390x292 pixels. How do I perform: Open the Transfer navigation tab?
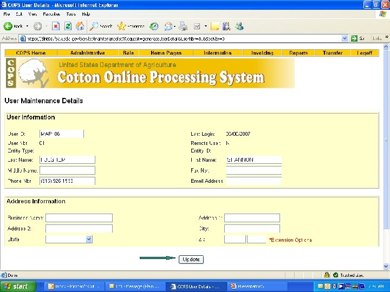333,53
